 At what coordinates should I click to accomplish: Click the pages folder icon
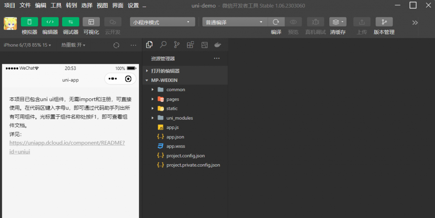(x=160, y=99)
